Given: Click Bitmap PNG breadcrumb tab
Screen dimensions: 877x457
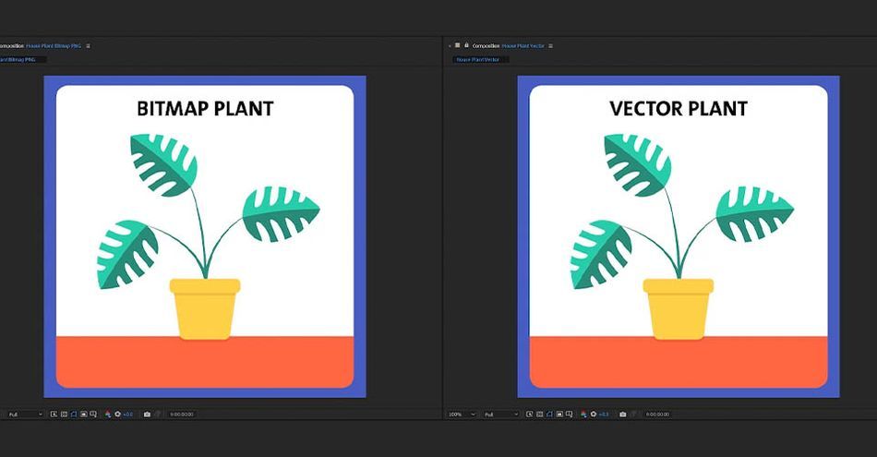Looking at the screenshot, I should click(23, 59).
